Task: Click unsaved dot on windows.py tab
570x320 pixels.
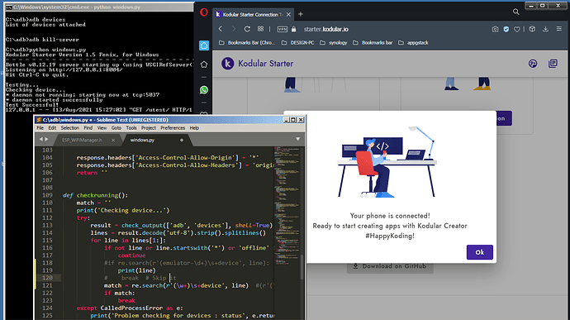Action: click(182, 140)
